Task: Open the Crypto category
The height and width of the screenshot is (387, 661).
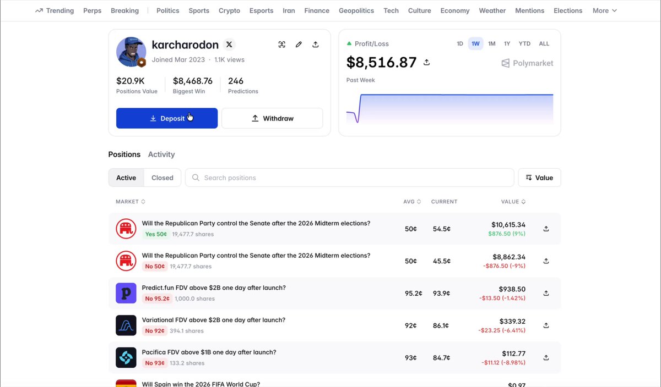Action: tap(229, 10)
